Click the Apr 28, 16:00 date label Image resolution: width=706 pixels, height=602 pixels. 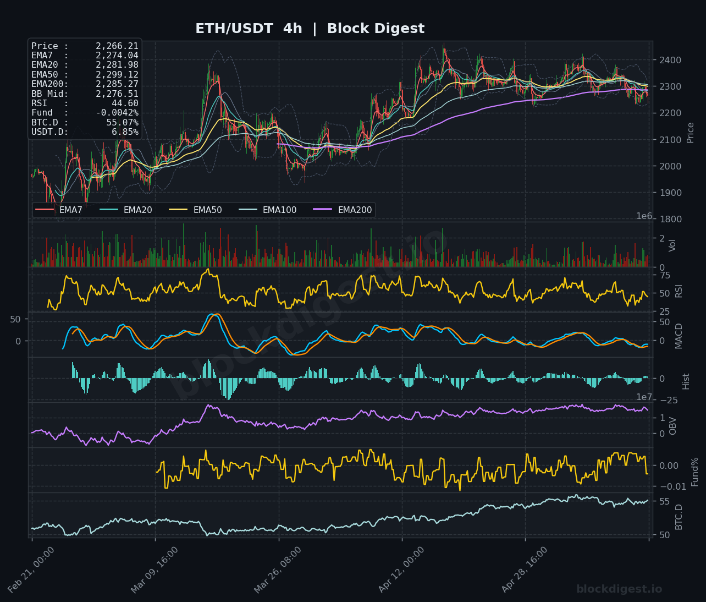[x=525, y=569]
